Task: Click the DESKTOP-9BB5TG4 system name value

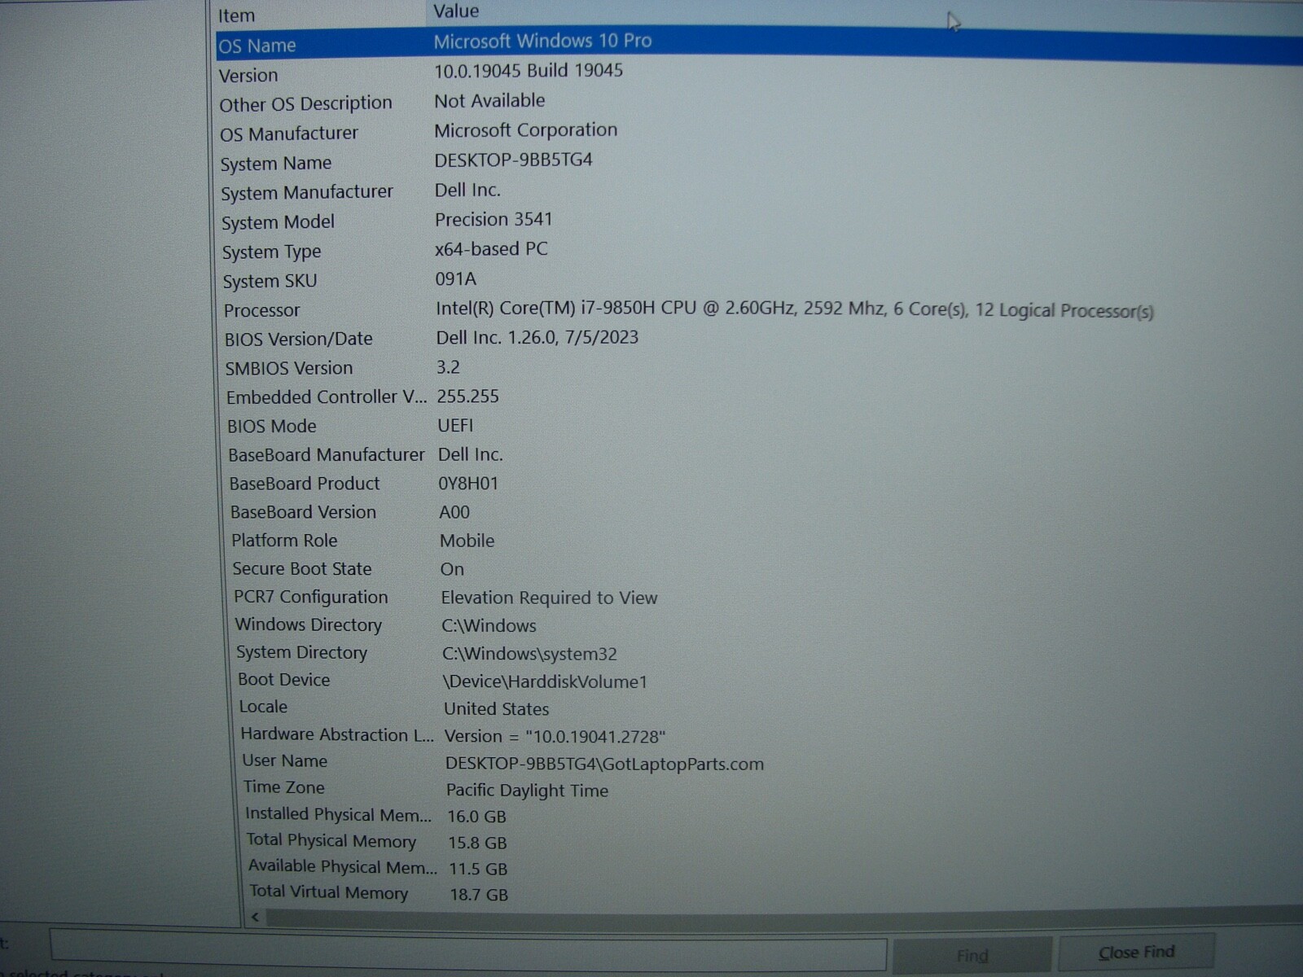Action: pos(513,160)
